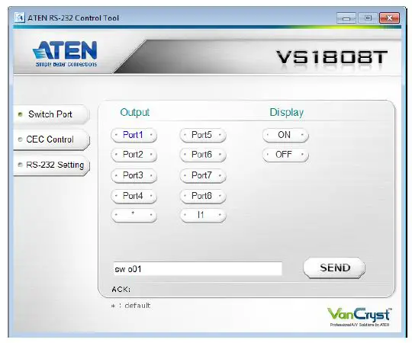Open the Switch Port tab
The width and height of the screenshot is (412, 343).
pyautogui.click(x=51, y=114)
